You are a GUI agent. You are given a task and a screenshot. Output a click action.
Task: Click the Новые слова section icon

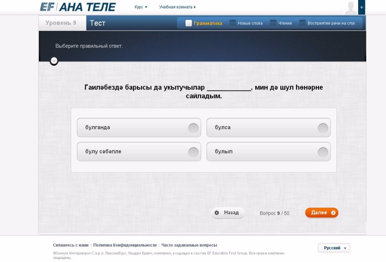pyautogui.click(x=233, y=23)
